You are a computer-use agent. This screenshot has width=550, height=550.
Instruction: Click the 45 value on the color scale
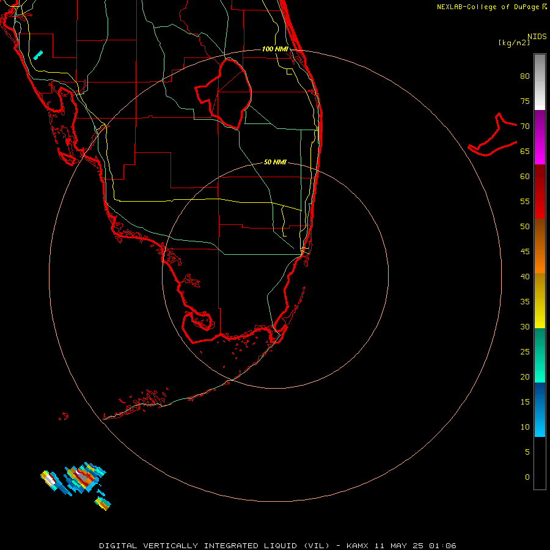525,252
